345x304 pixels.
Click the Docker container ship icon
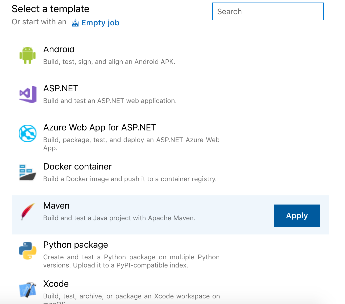(x=28, y=173)
